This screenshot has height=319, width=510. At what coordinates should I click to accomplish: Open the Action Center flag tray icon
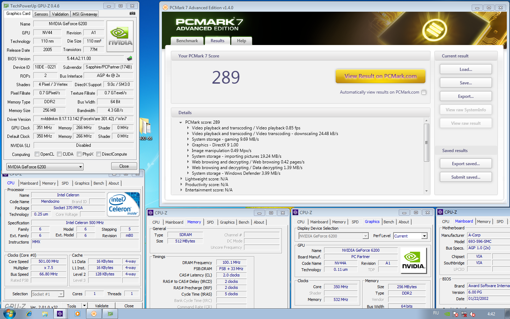pos(456,314)
